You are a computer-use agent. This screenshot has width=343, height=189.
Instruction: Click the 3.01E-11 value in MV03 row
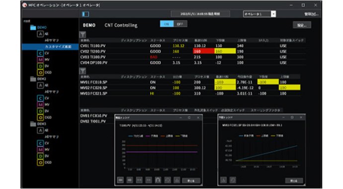pyautogui.click(x=245, y=94)
